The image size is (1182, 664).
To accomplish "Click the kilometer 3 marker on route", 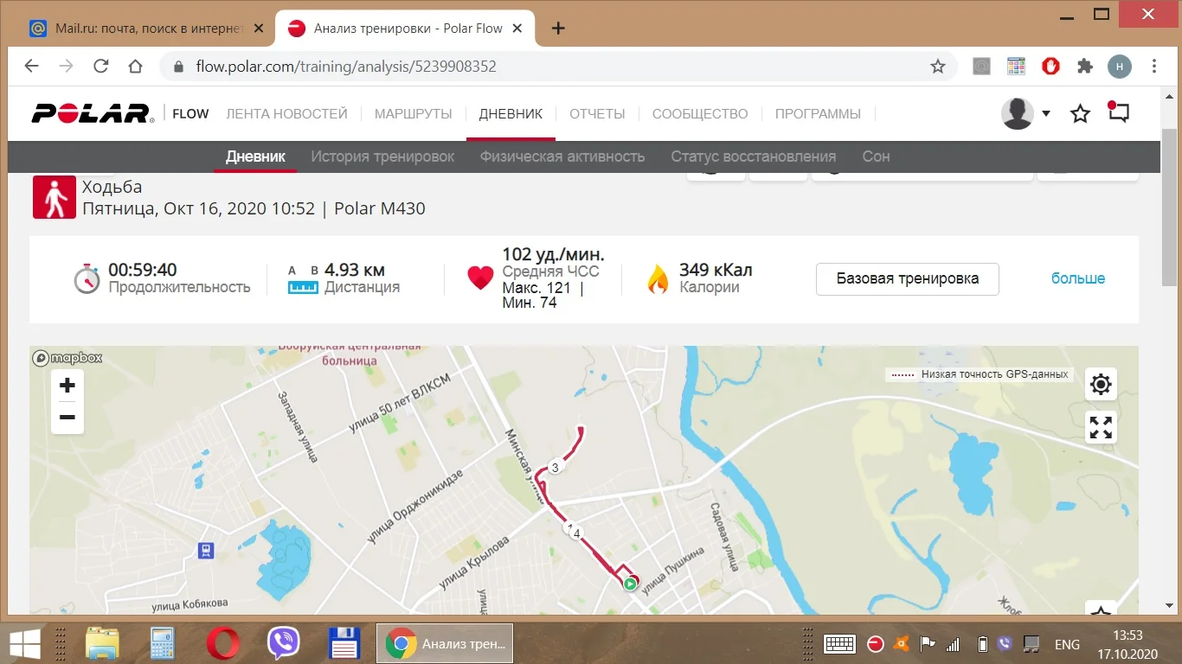I will (x=556, y=467).
